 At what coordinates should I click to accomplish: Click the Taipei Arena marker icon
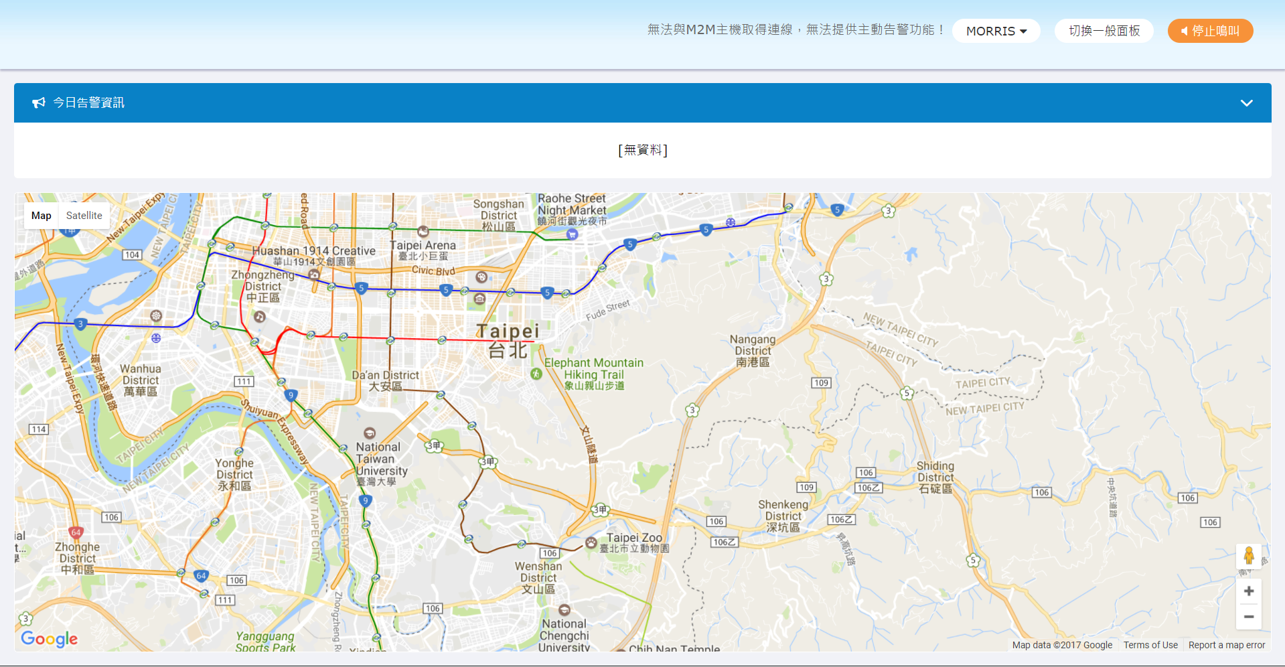click(423, 232)
